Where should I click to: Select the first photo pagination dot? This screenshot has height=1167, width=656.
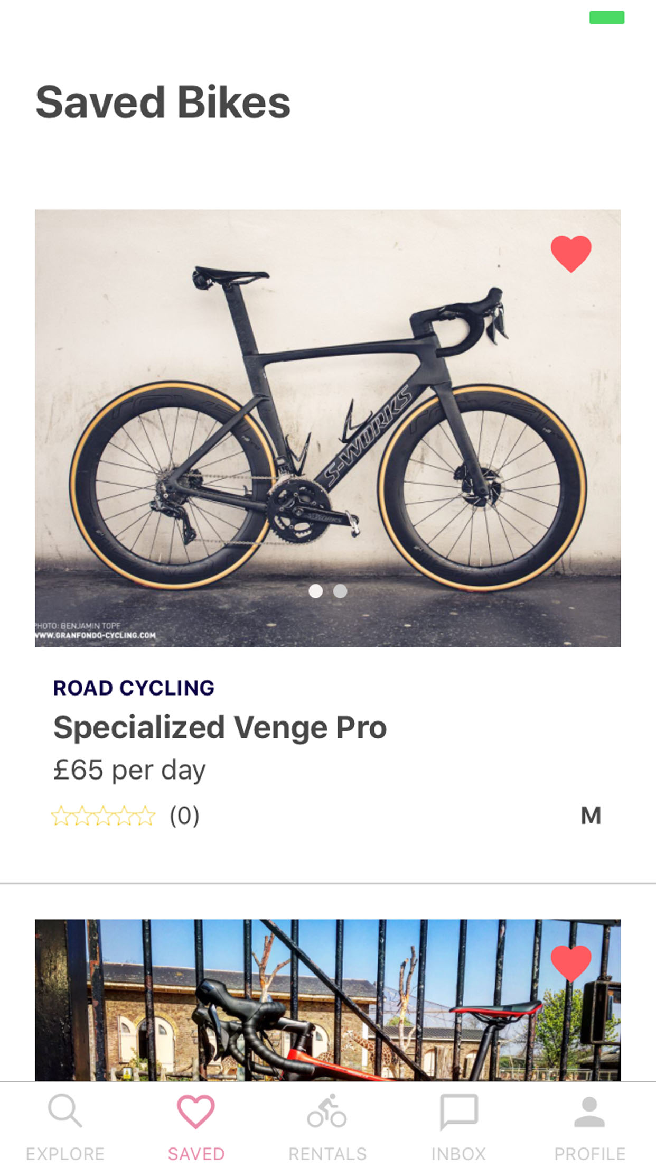[315, 591]
